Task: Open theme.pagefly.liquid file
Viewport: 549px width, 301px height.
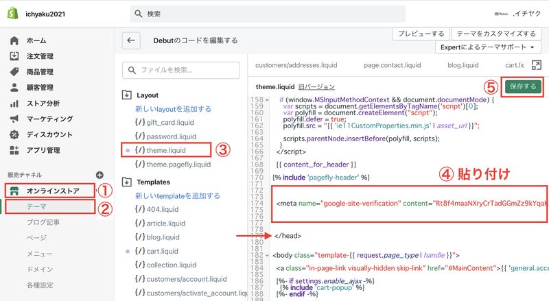Action: tap(178, 164)
